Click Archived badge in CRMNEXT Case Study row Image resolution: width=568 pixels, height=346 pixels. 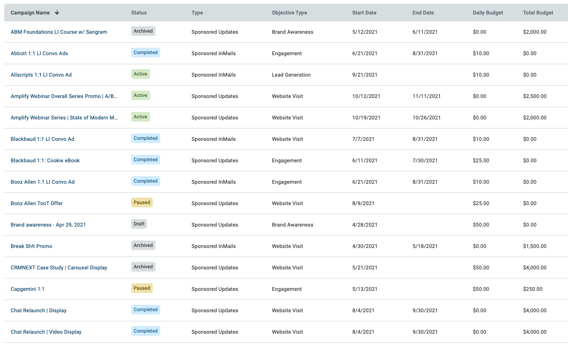coord(143,267)
